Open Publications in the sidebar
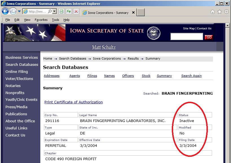The height and width of the screenshot is (163, 231). [x=16, y=114]
